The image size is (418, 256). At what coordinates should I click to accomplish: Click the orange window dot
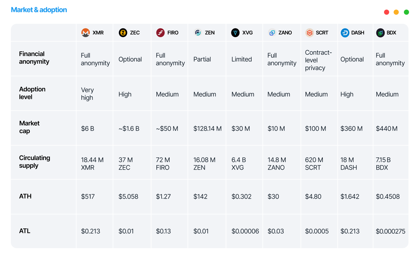tap(396, 12)
